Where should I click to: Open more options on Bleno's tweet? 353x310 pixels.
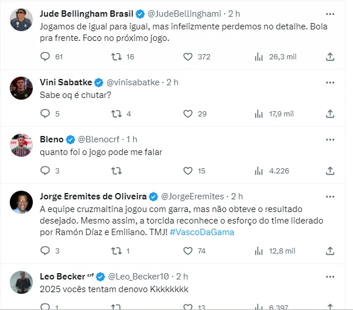[x=330, y=139]
